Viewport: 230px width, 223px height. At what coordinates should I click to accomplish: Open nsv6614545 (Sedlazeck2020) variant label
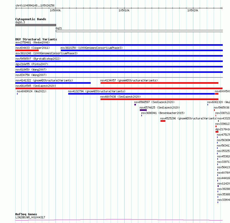[x=36, y=86]
